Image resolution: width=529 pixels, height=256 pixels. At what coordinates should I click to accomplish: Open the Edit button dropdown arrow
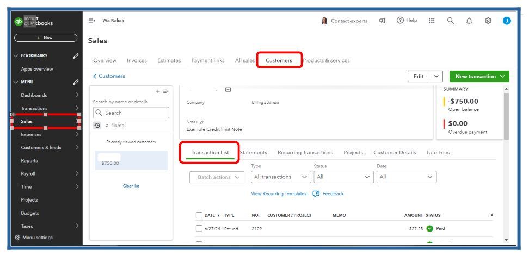coord(436,77)
